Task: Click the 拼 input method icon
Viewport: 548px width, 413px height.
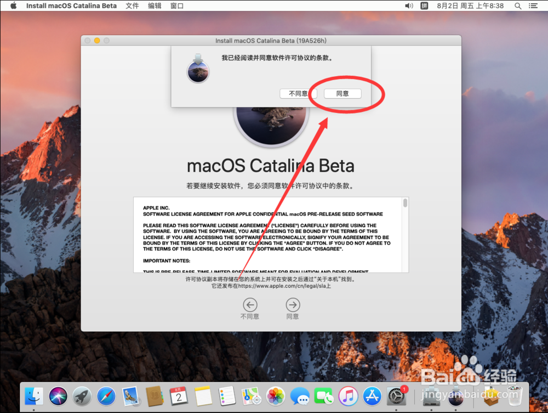Action: coord(424,5)
